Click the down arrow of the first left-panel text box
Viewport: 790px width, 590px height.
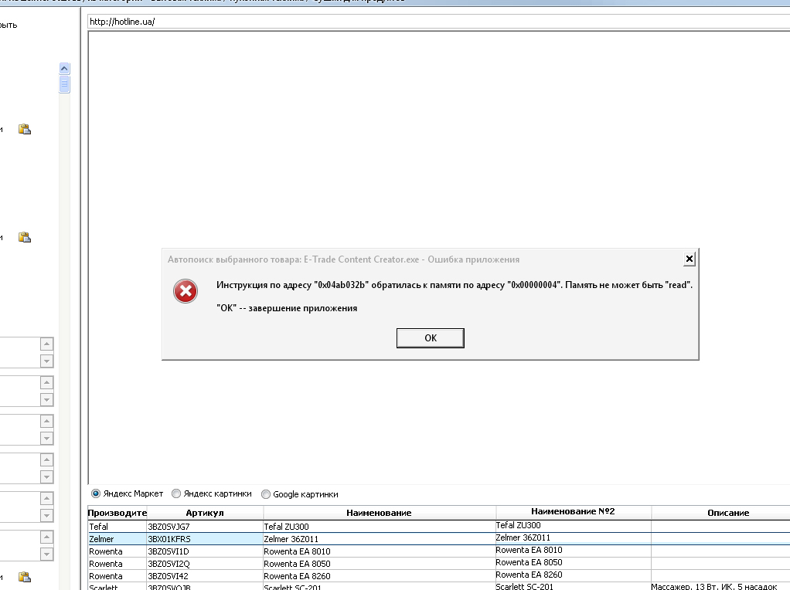(x=46, y=361)
